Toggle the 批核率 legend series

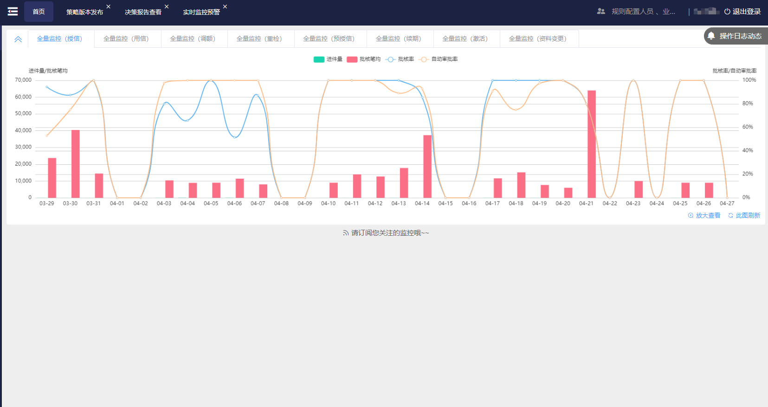tap(400, 59)
